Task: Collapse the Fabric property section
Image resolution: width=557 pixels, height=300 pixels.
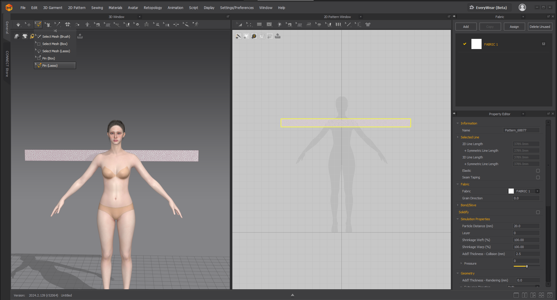Action: coord(458,184)
